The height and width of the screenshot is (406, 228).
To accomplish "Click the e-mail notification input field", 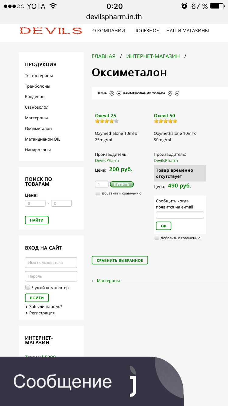I will click(x=180, y=215).
